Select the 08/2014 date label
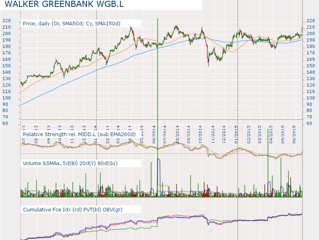The image size is (319, 240). pos(178,134)
